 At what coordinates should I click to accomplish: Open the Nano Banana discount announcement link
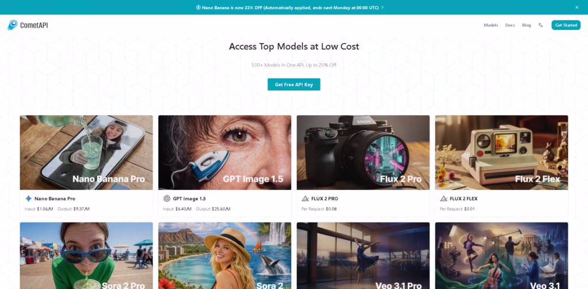click(290, 7)
